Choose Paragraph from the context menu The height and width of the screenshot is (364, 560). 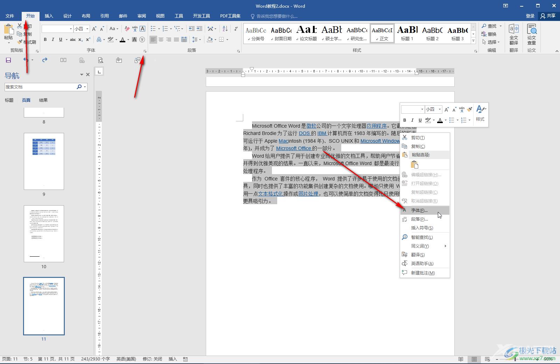tap(425, 219)
